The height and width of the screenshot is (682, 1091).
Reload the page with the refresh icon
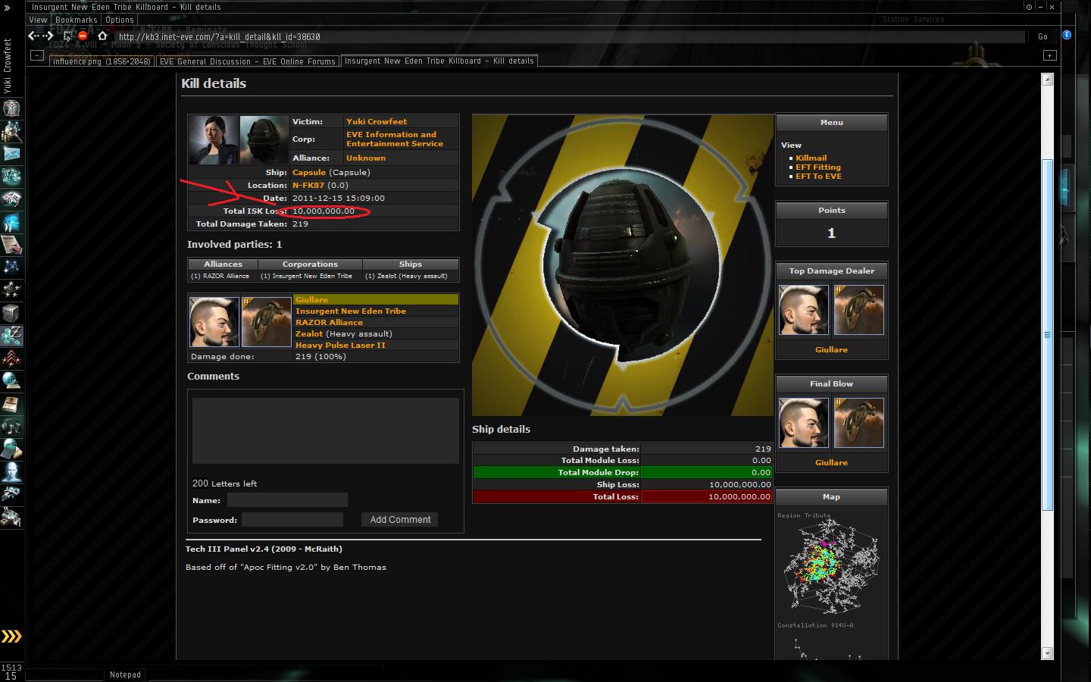67,36
